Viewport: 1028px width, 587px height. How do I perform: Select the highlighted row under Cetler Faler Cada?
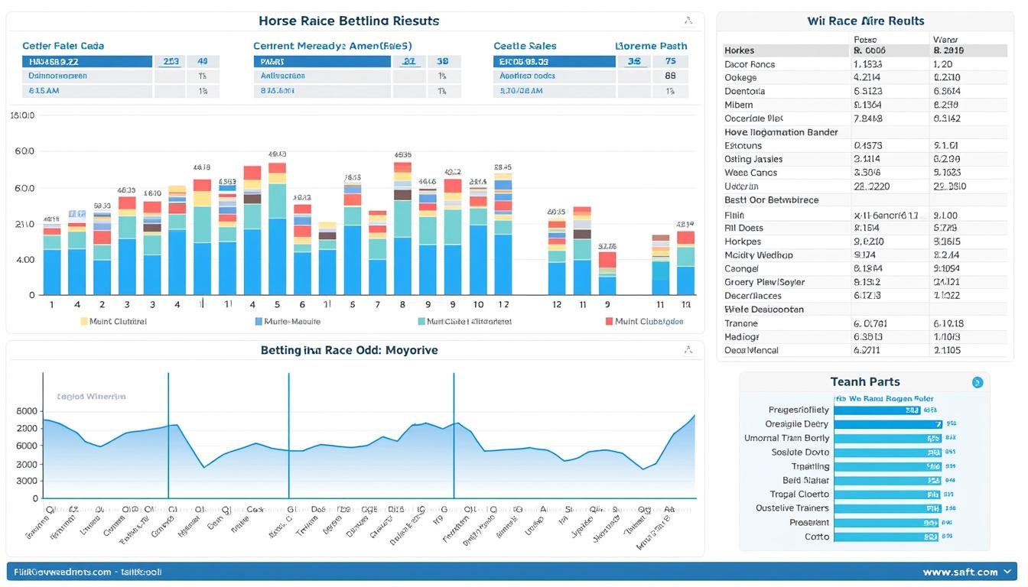[x=86, y=61]
